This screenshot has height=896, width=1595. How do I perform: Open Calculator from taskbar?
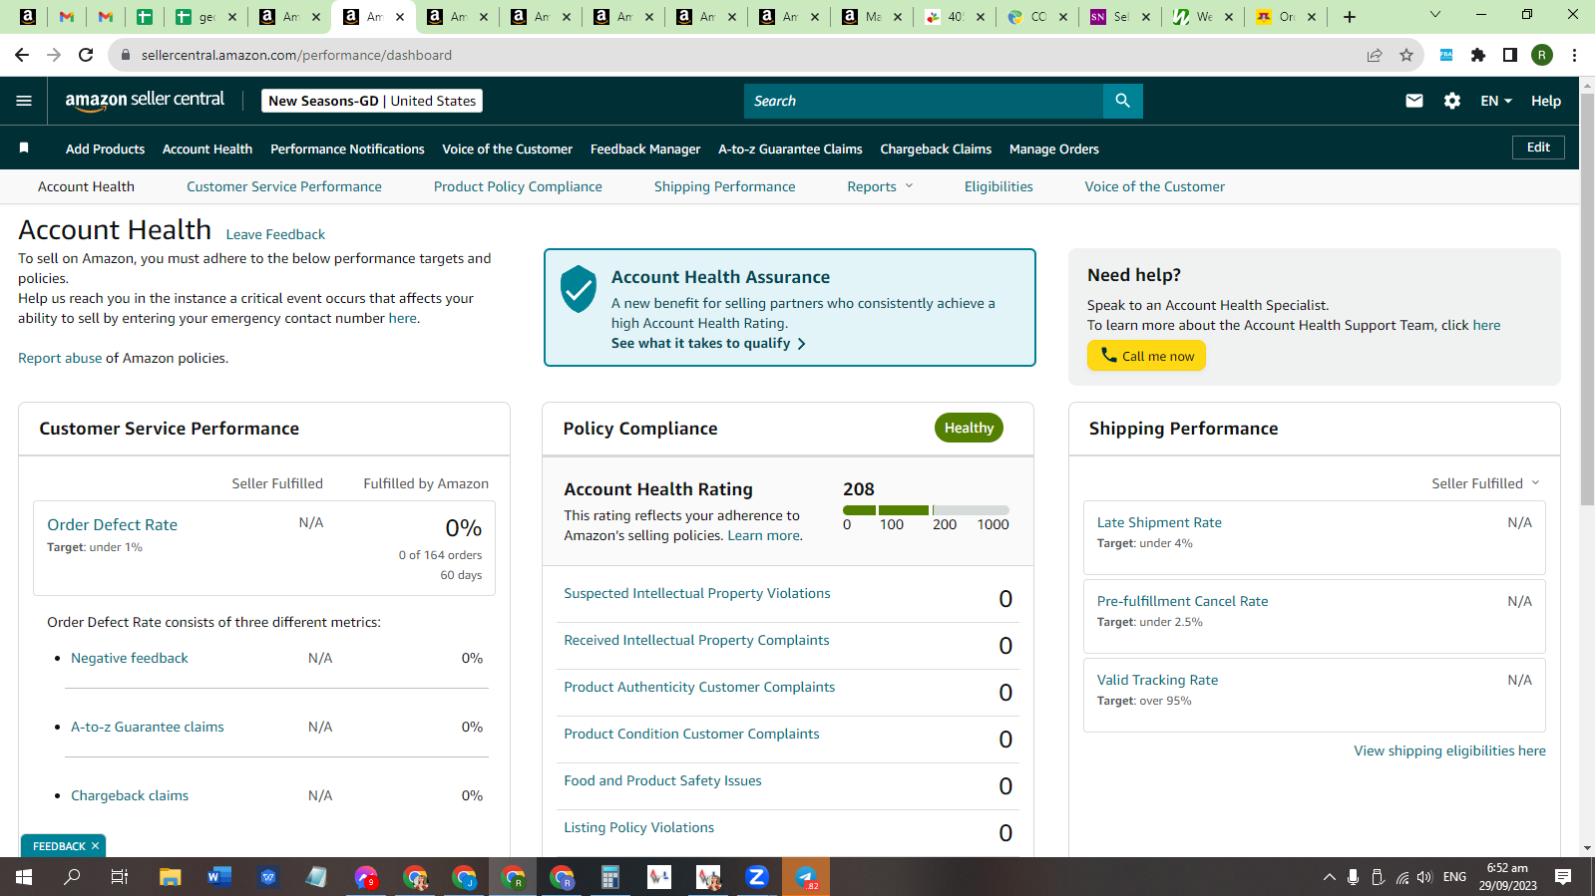pos(609,877)
